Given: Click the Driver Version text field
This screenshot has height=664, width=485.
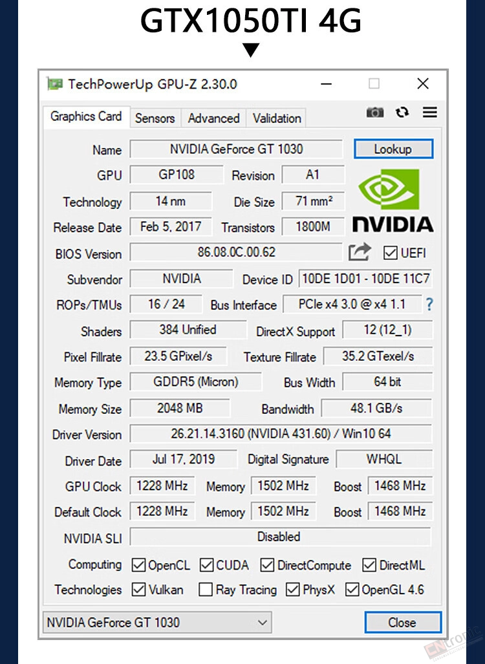Looking at the screenshot, I should [x=281, y=434].
